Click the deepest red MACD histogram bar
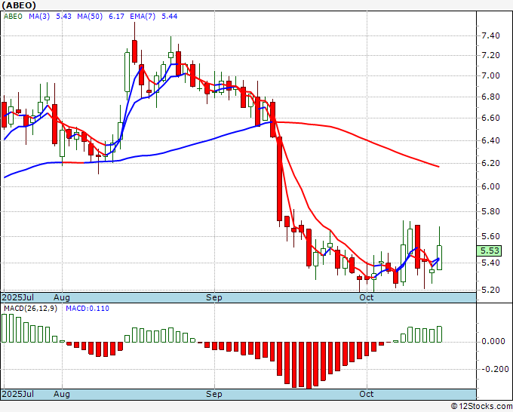This screenshot has height=412, width=513. (x=309, y=365)
